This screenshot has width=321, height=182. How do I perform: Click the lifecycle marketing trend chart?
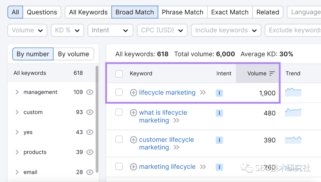293,92
